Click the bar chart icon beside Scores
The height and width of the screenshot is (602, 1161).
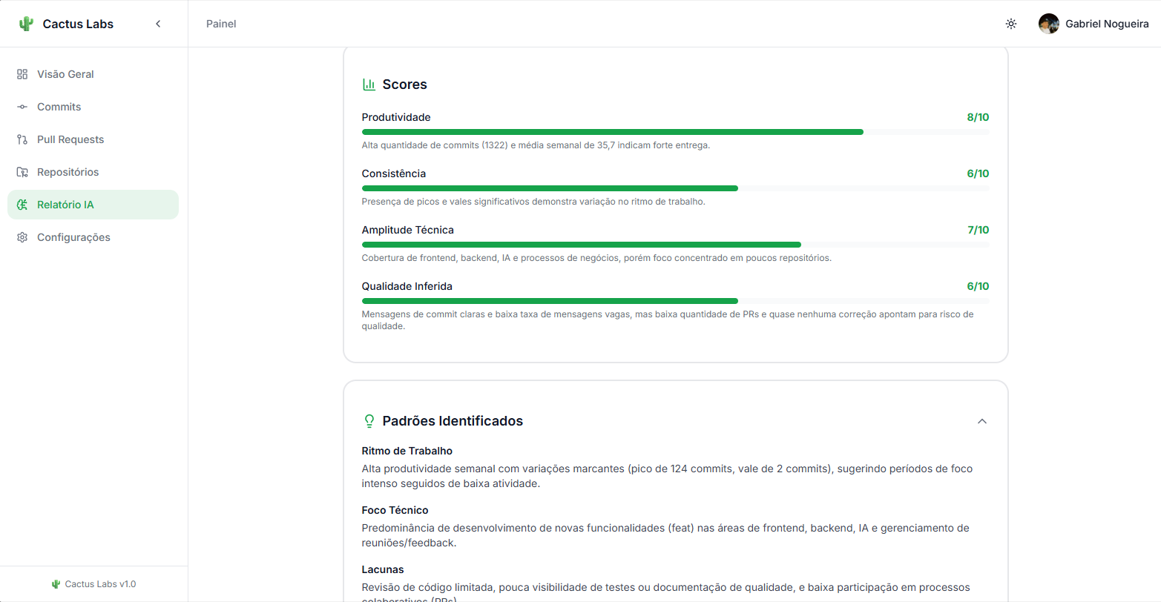[369, 84]
